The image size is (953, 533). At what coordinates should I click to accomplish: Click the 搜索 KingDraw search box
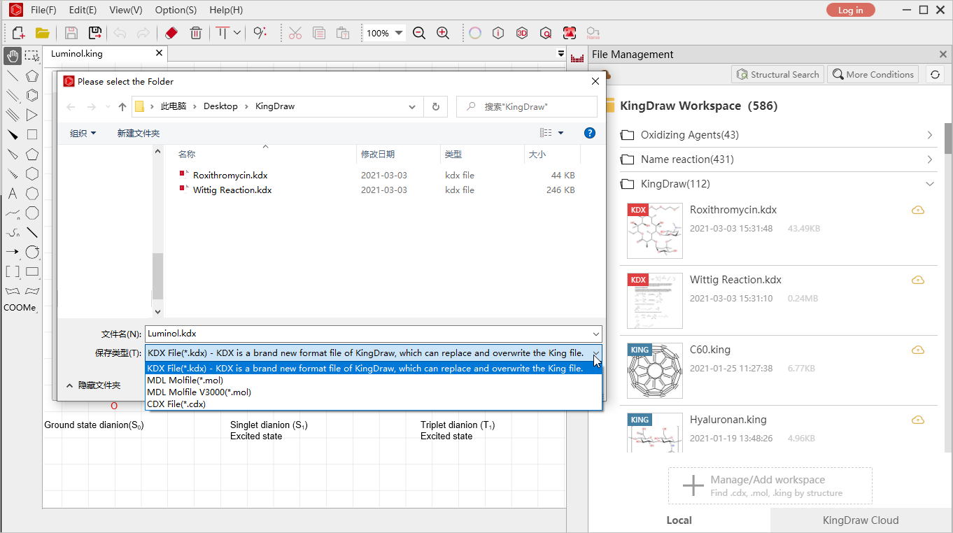click(x=527, y=106)
